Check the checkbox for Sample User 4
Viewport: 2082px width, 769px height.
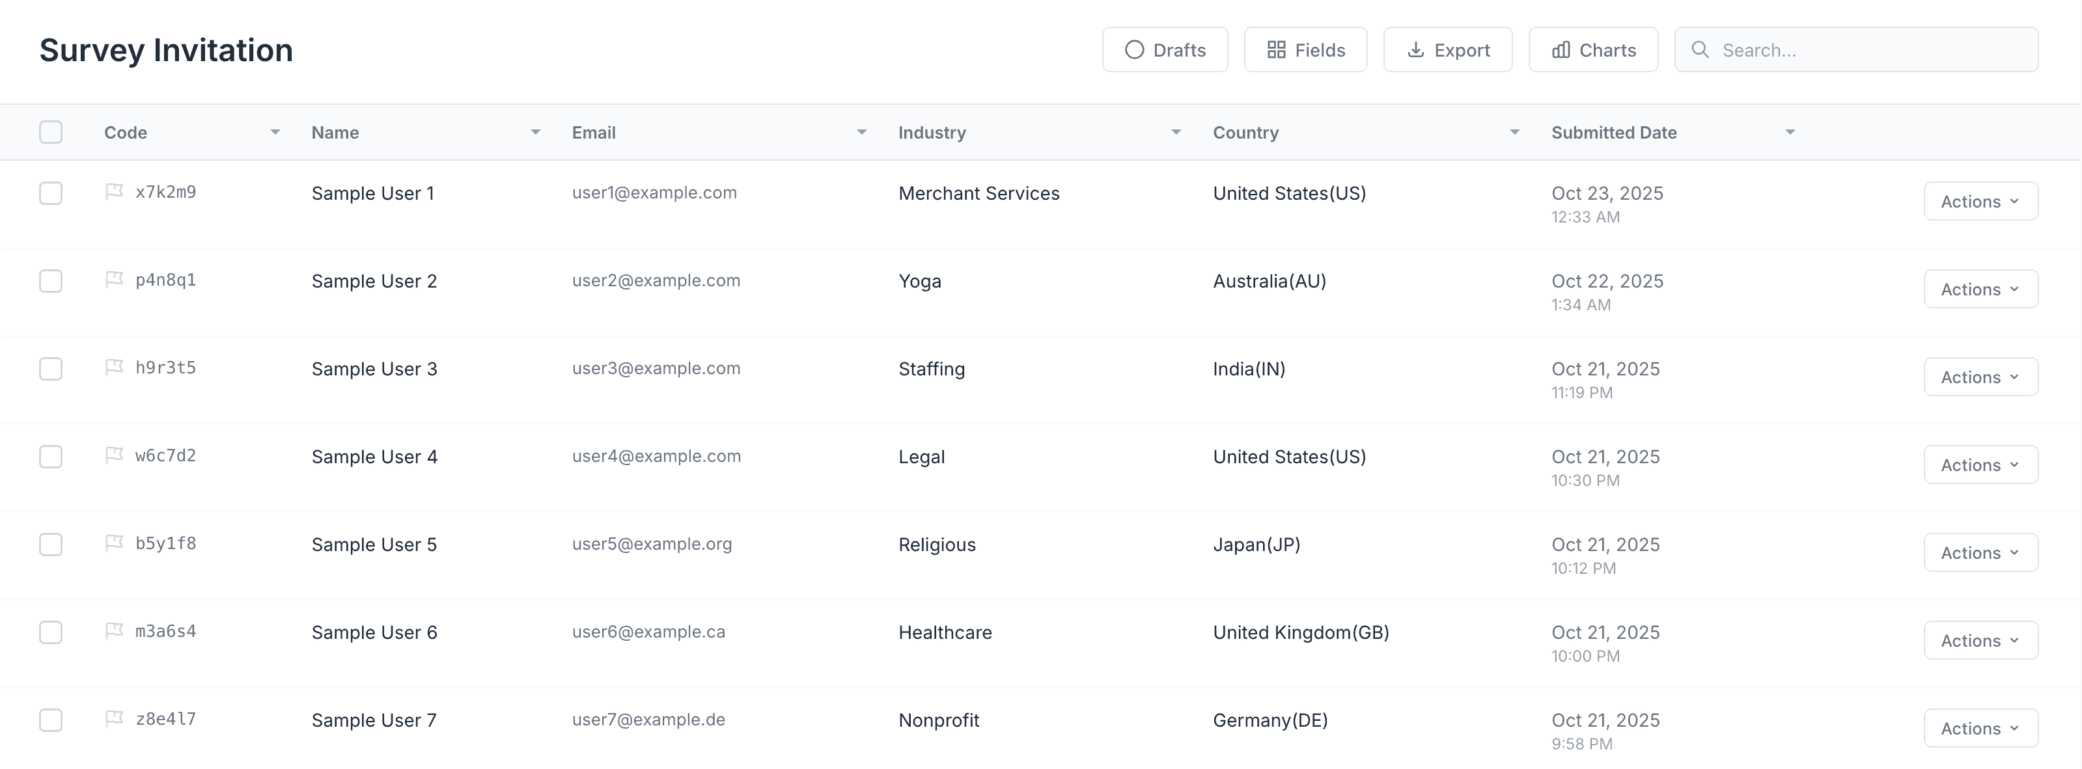tap(50, 457)
